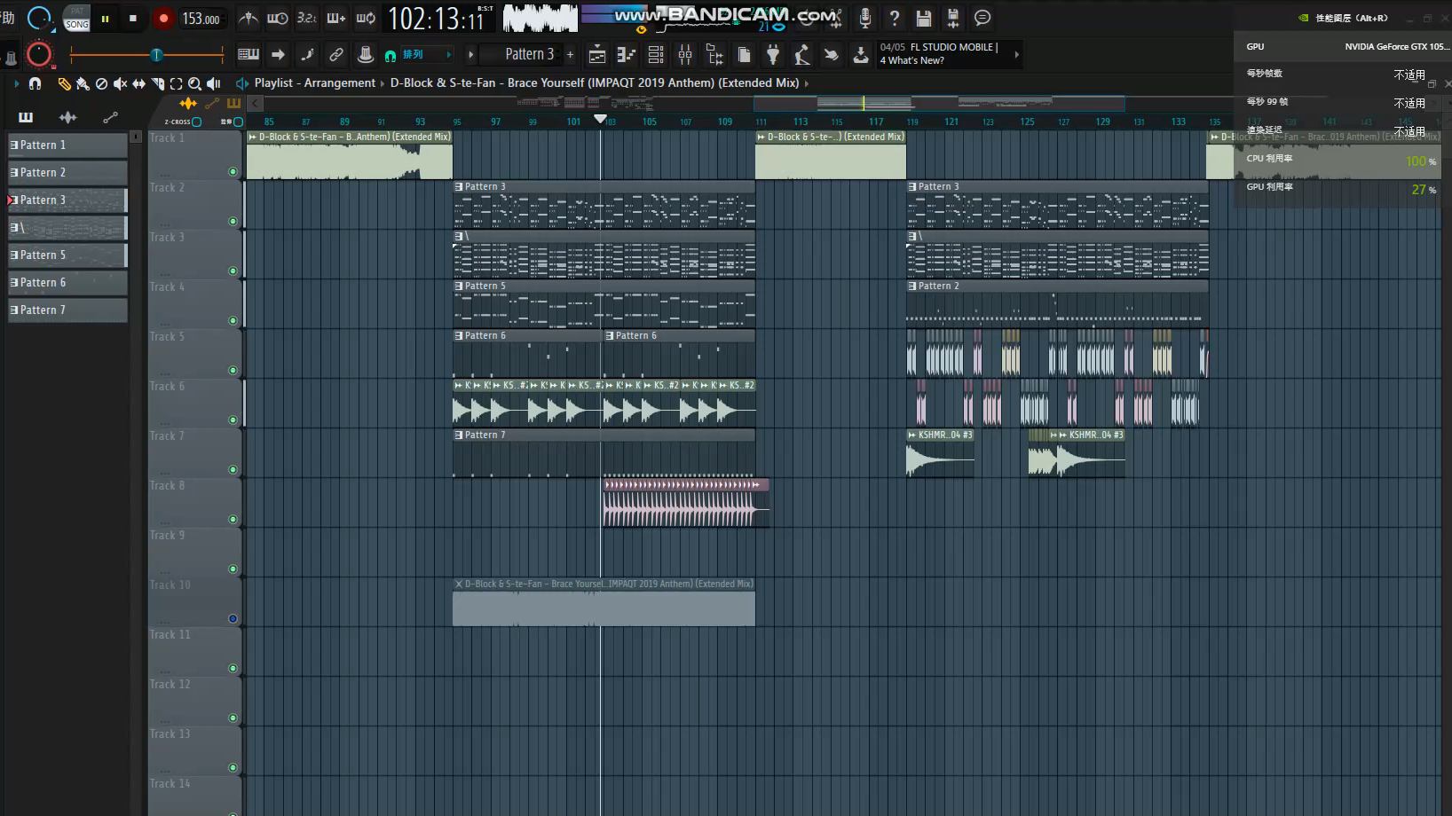Select the playlist Select tool
The image size is (1452, 816).
[176, 83]
